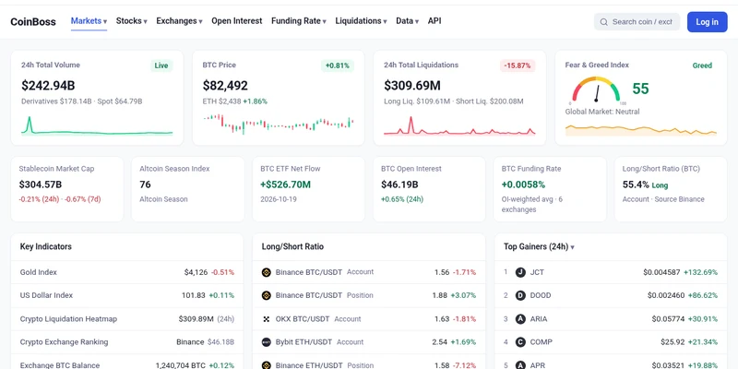This screenshot has width=738, height=369.
Task: Click the +0.81% BTC price badge
Action: (338, 65)
